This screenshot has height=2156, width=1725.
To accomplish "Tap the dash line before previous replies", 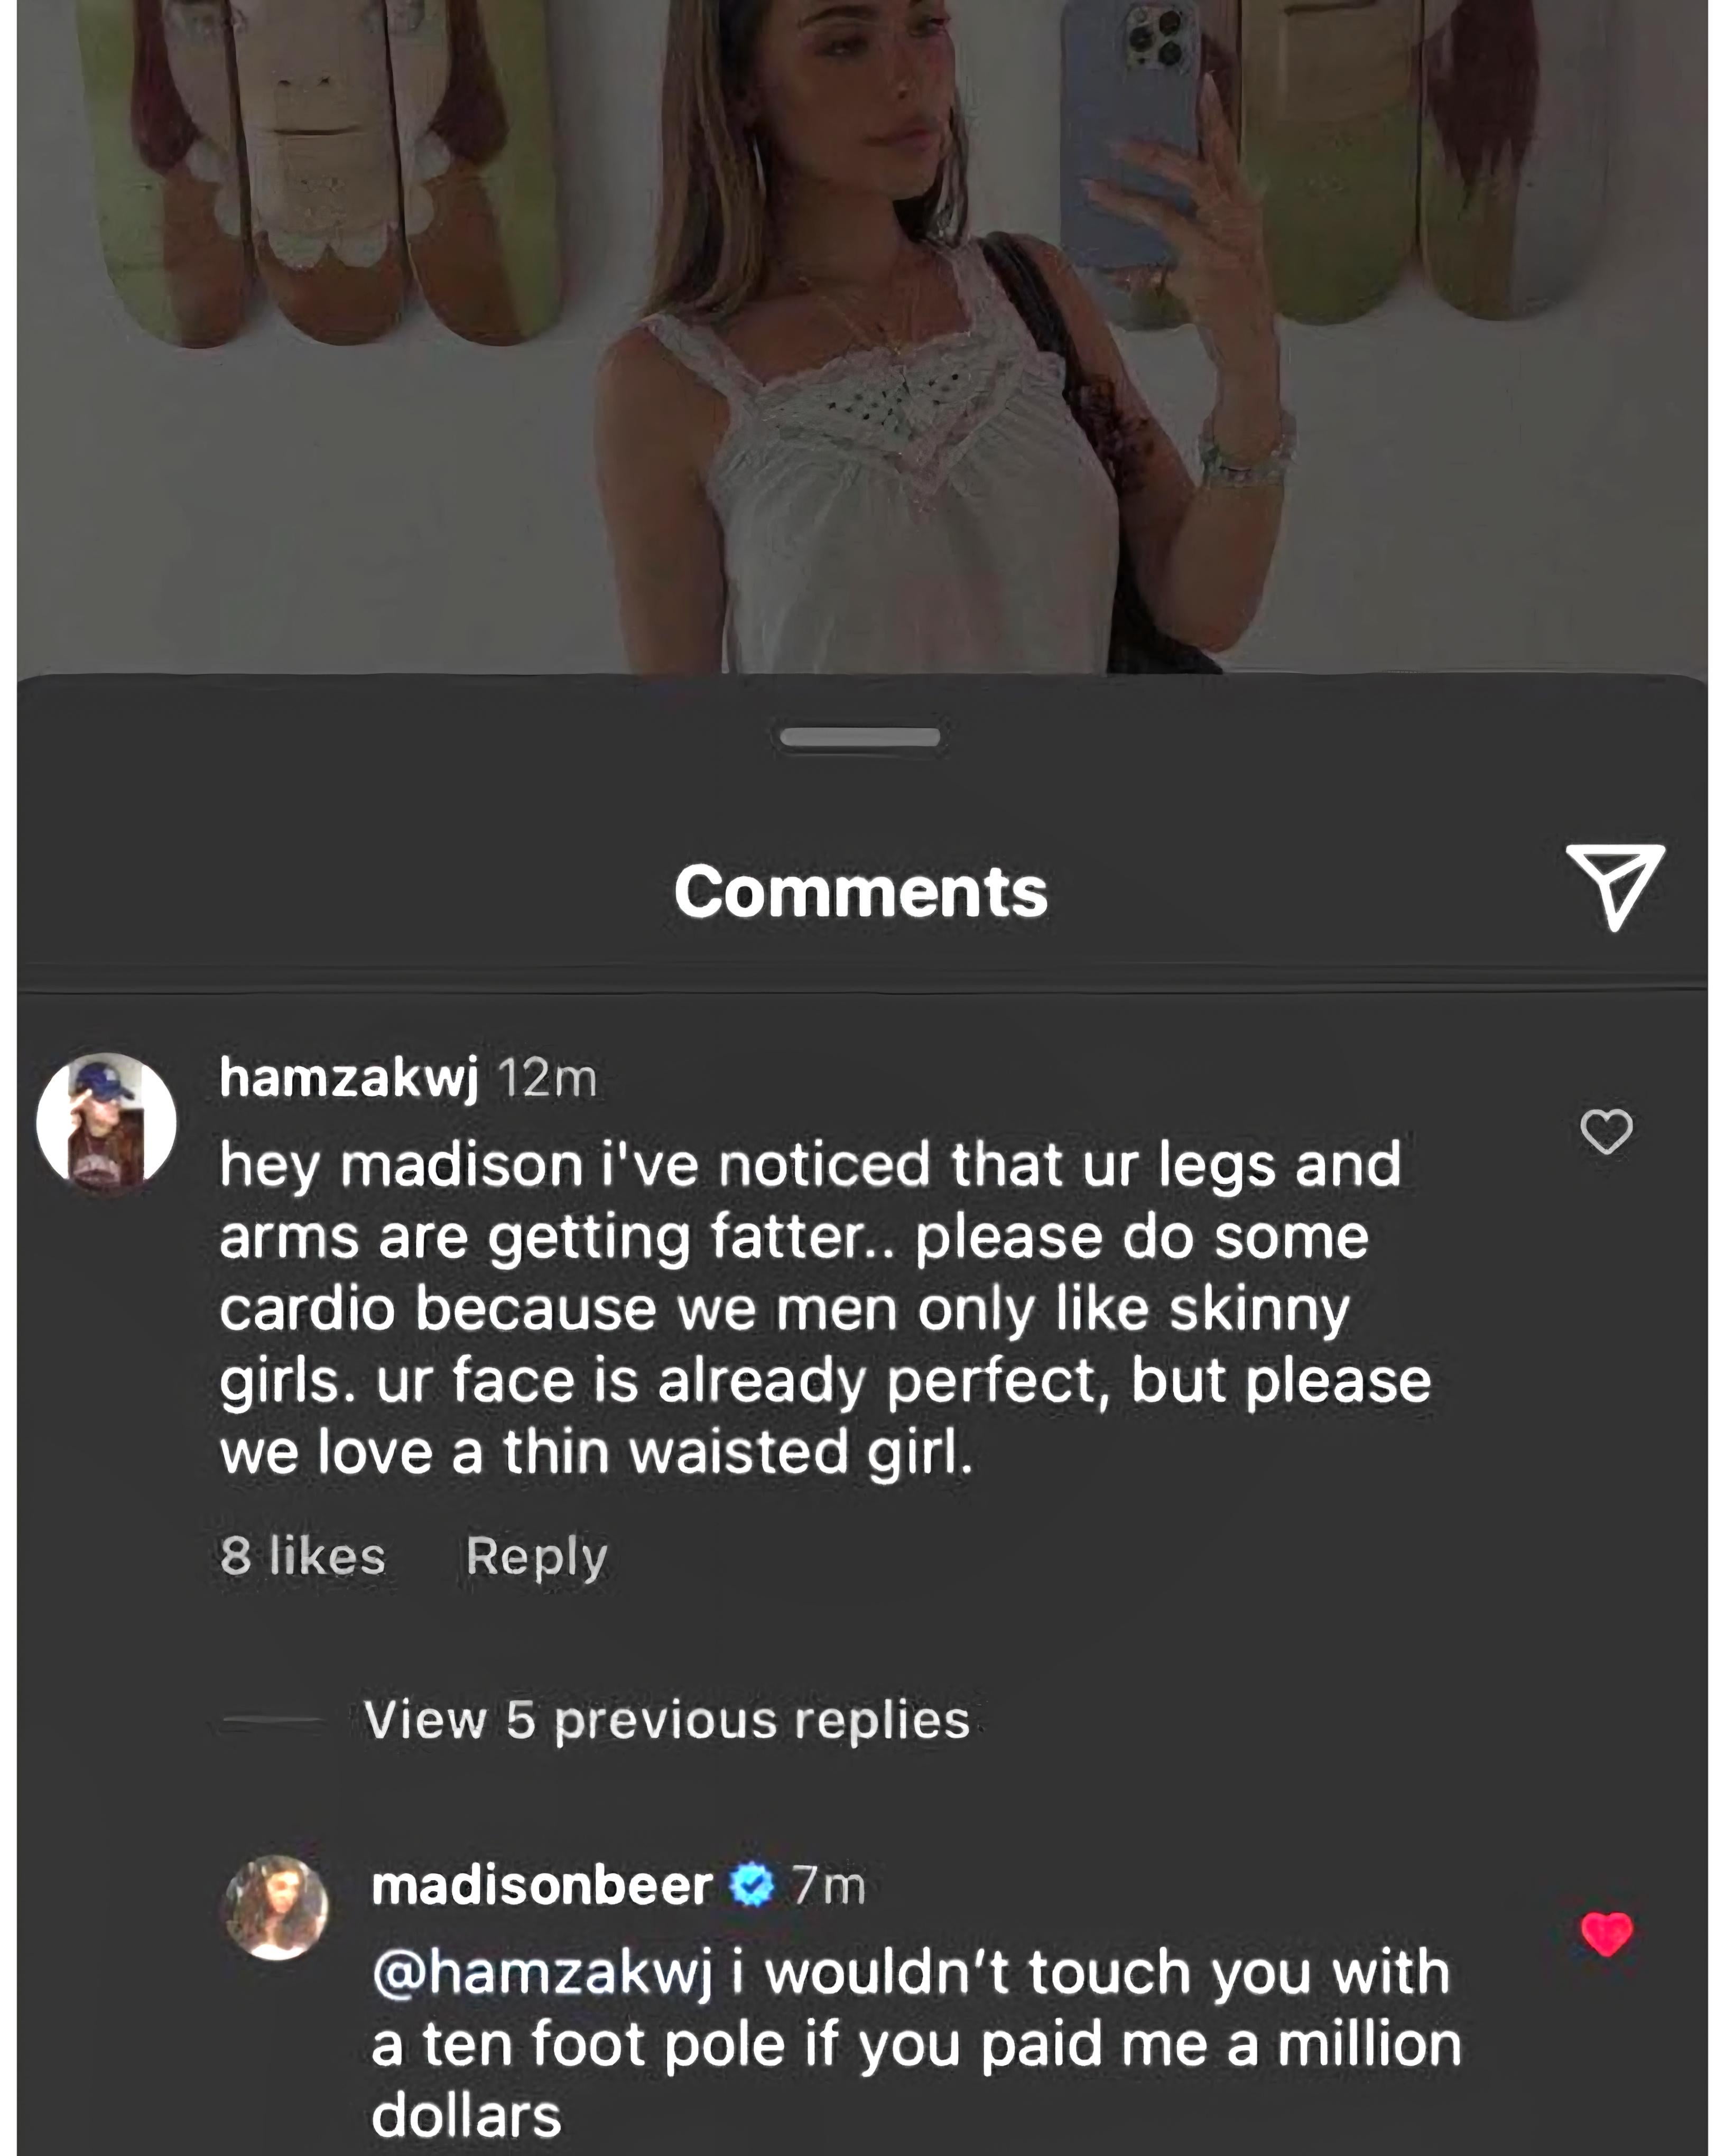I will coord(271,1720).
